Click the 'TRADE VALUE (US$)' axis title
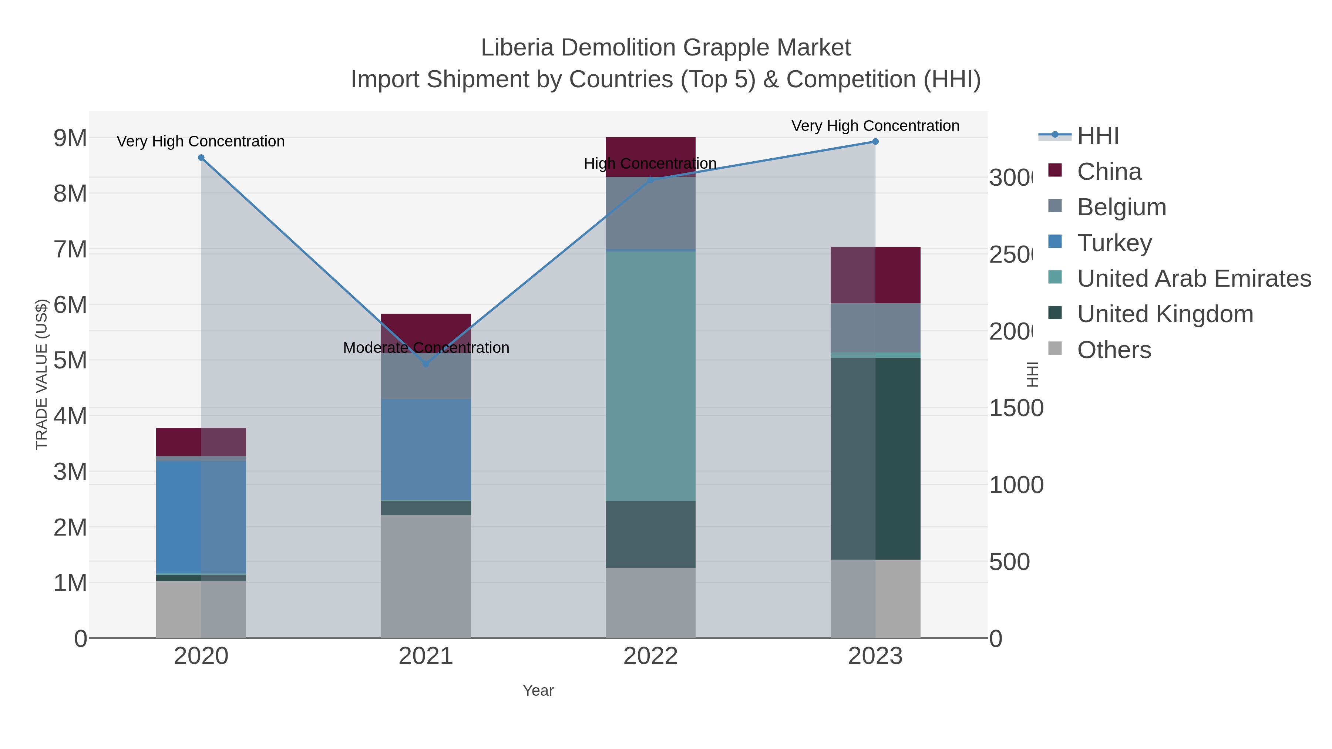1332x749 pixels. pyautogui.click(x=41, y=374)
